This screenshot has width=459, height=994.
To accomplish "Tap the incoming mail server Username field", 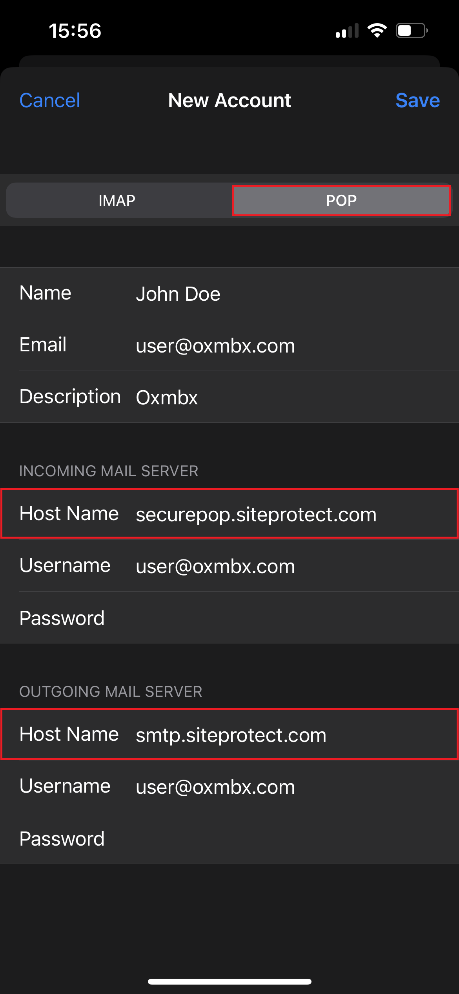I will [275, 566].
